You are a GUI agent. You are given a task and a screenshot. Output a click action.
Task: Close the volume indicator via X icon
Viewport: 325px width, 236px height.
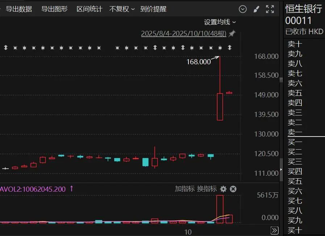pos(233,189)
